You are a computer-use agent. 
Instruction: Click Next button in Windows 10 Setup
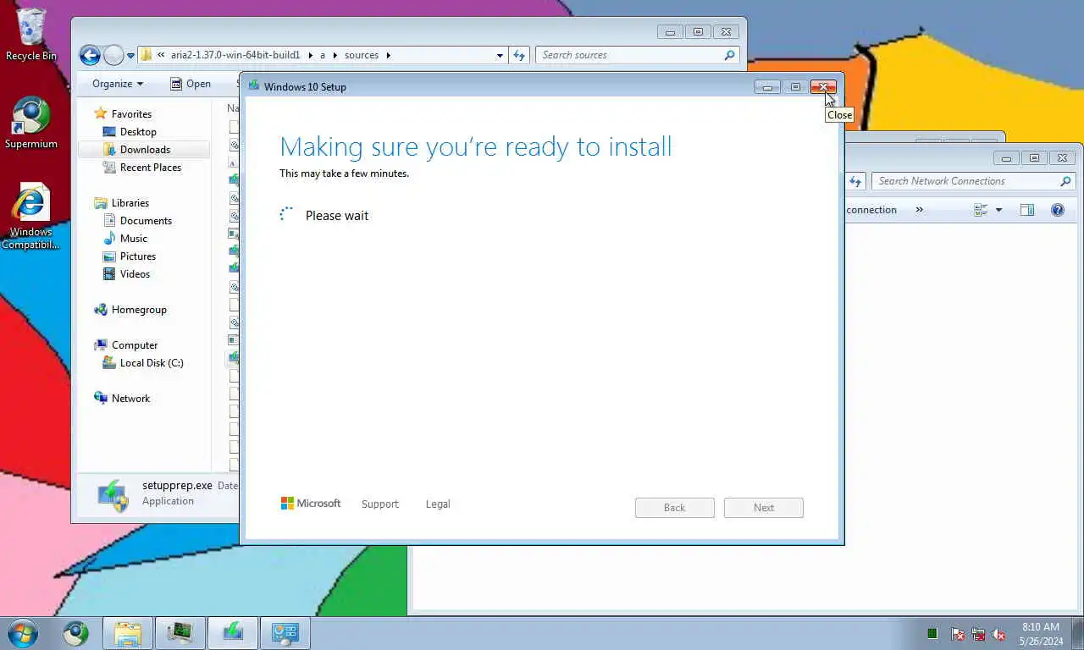point(763,508)
